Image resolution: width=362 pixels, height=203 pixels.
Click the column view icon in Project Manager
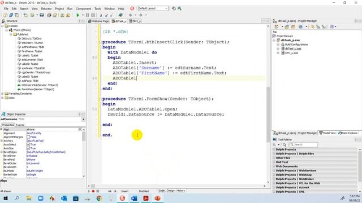[x=332, y=27]
